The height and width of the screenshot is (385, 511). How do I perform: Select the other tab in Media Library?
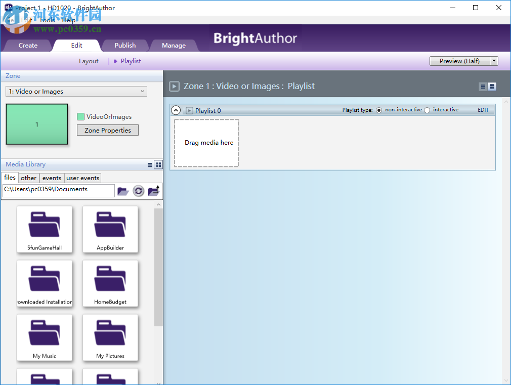(29, 178)
